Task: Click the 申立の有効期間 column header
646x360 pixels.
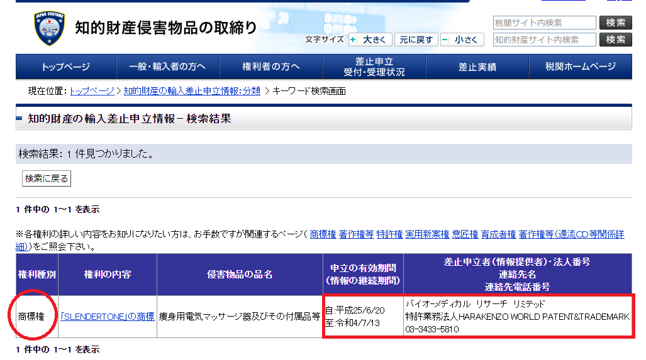Action: click(363, 275)
